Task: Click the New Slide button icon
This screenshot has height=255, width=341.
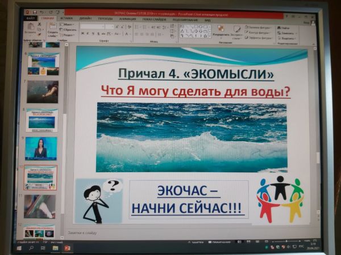Action: [52, 28]
